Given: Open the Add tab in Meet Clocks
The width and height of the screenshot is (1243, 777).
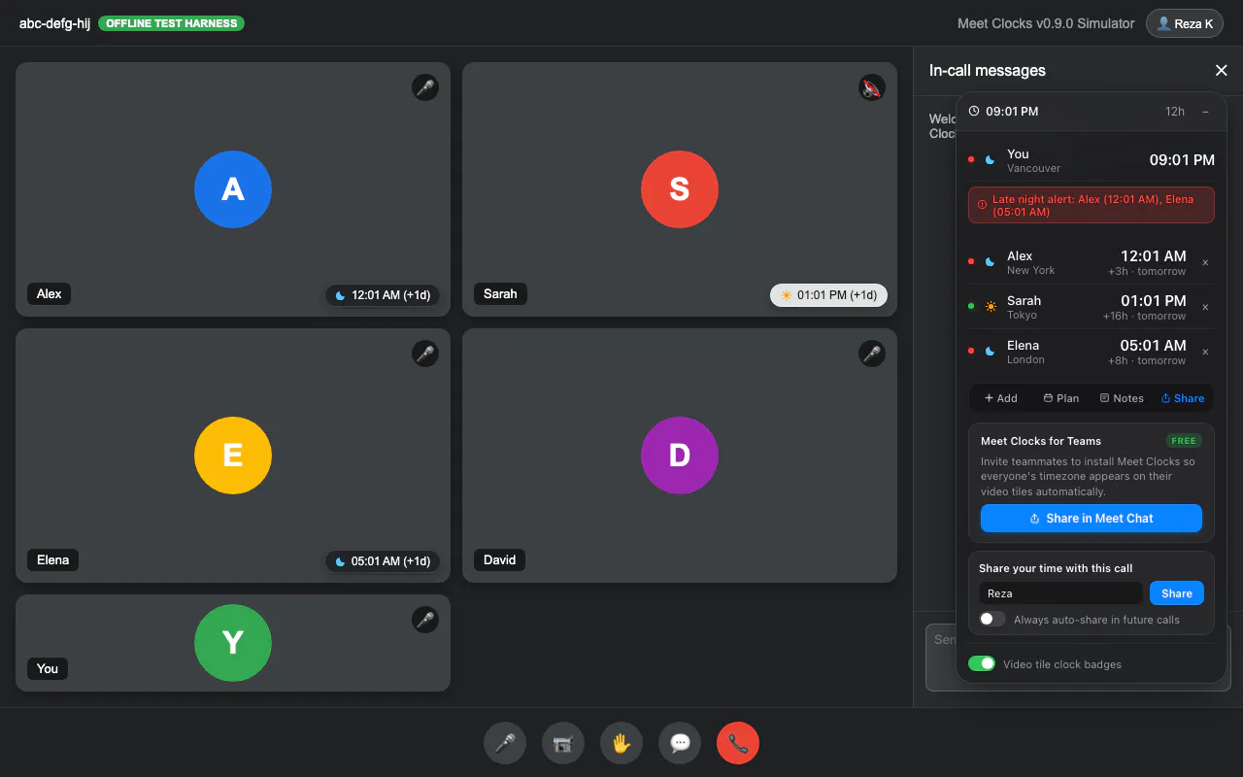Looking at the screenshot, I should coord(1000,398).
